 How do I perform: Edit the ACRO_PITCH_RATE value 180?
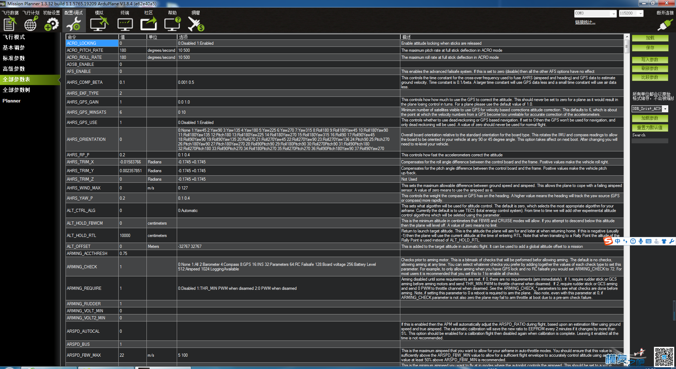point(133,50)
